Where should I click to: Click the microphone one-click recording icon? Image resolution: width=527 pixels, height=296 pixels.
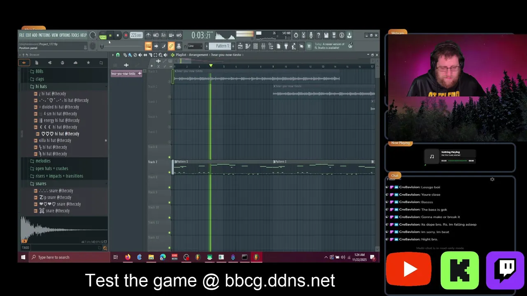(x=311, y=35)
